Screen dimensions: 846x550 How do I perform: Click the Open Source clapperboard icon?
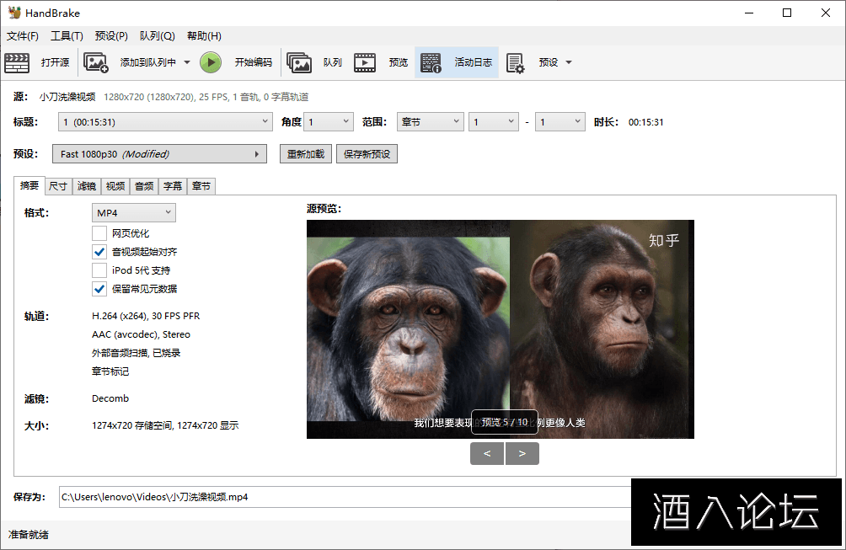tap(17, 62)
